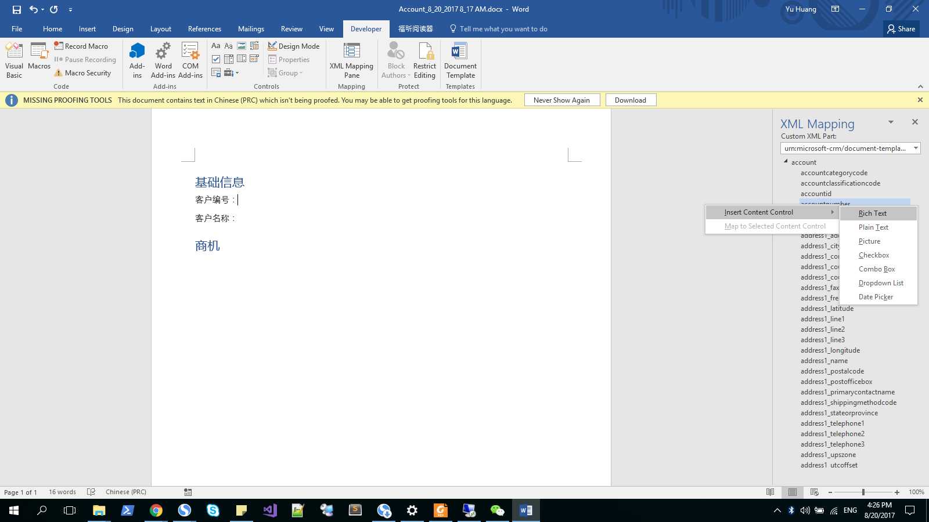Viewport: 929px width, 522px height.
Task: Choose Rich Text from the submenu
Action: (878, 213)
